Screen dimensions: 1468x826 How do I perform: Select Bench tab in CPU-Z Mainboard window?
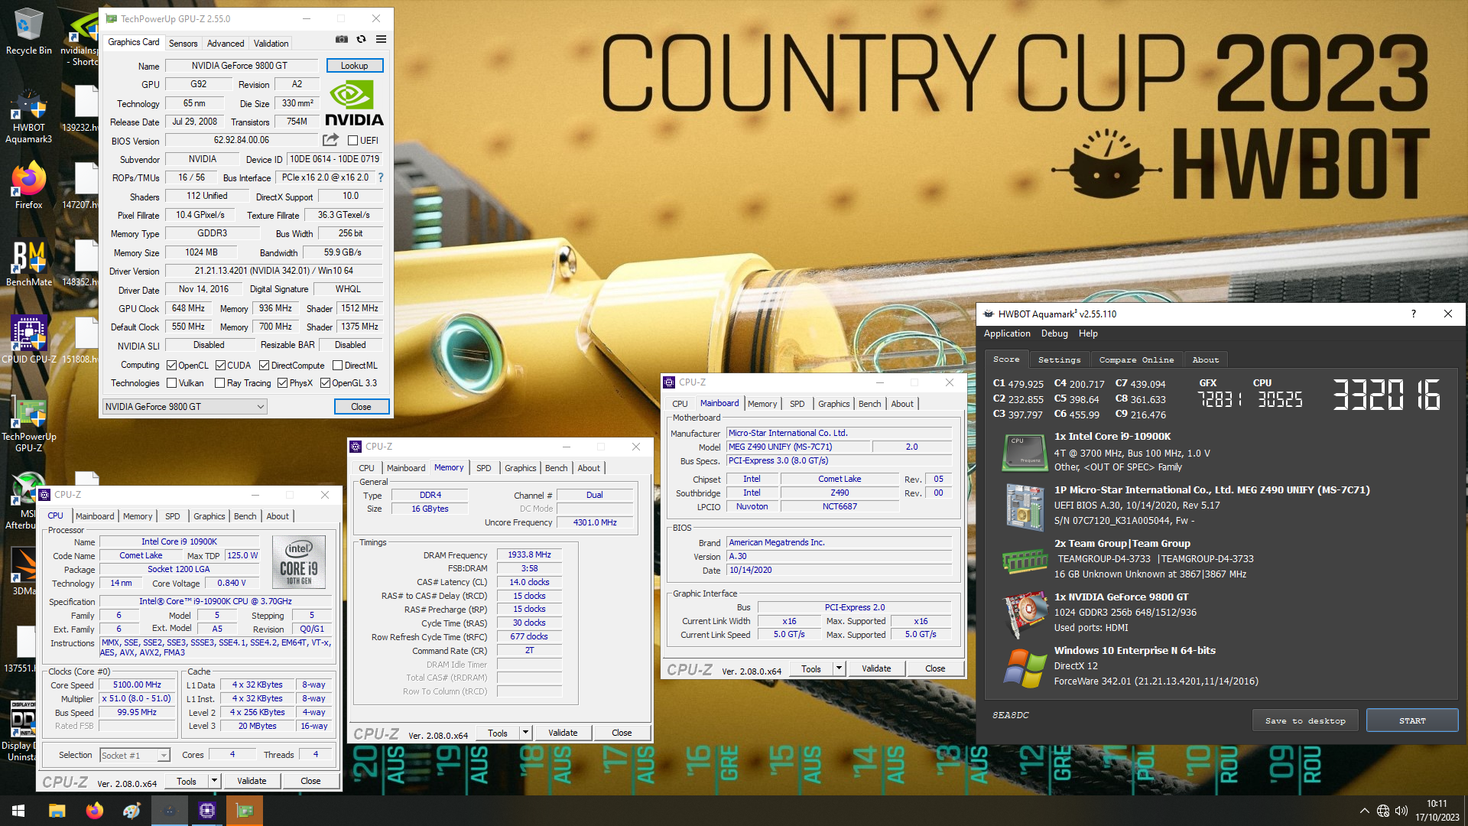click(869, 404)
